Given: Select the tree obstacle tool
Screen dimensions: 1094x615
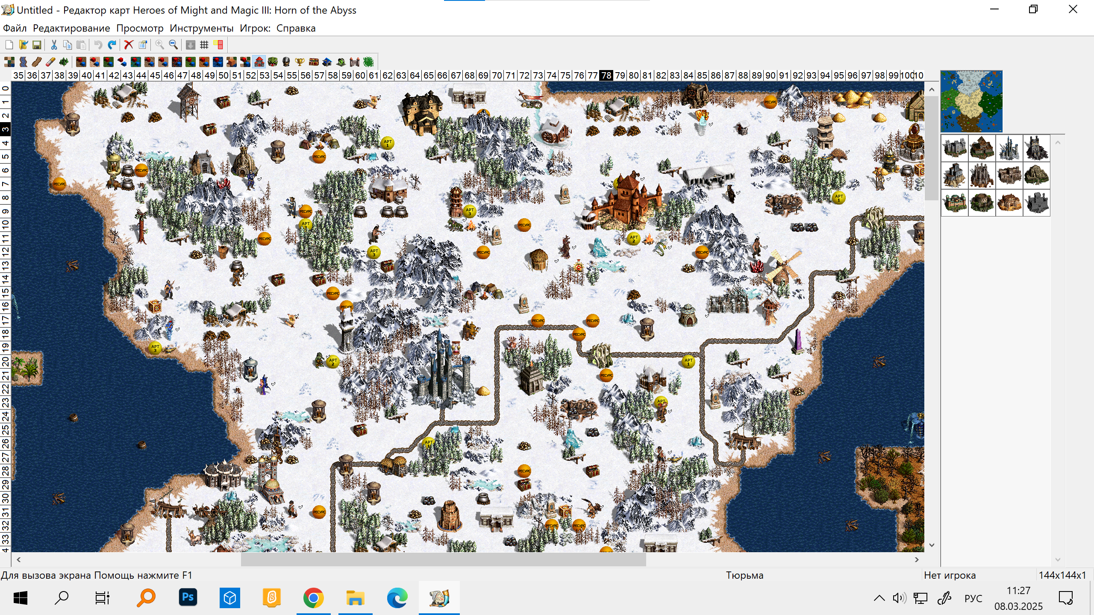Looking at the screenshot, I should point(64,62).
